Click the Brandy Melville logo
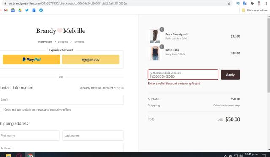Image resolution: width=270 pixels, height=157 pixels. [x=61, y=31]
